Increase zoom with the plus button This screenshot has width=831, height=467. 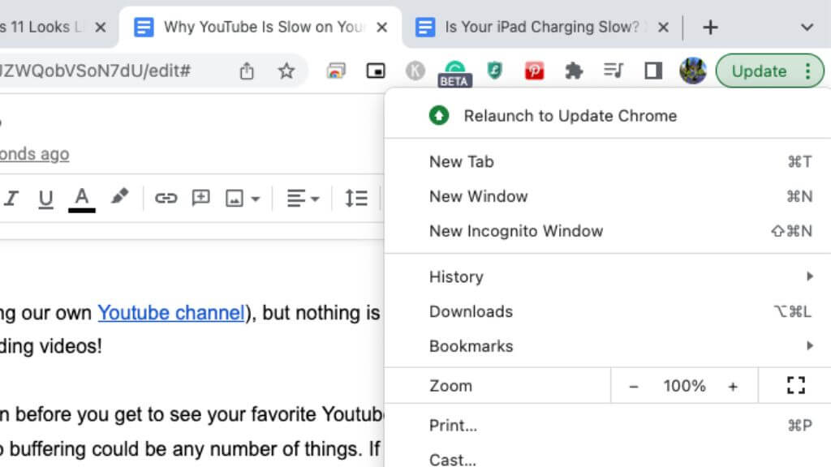(733, 387)
